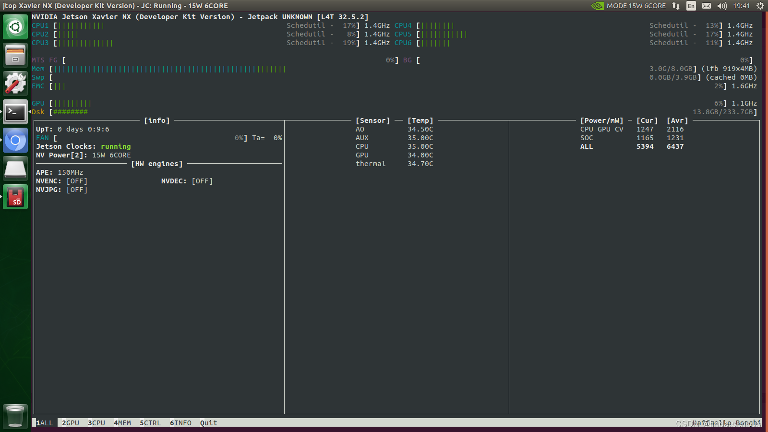Image resolution: width=768 pixels, height=432 pixels.
Task: Click the [info] section header
Action: [157, 120]
